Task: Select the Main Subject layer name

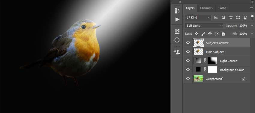Action: 215,52
